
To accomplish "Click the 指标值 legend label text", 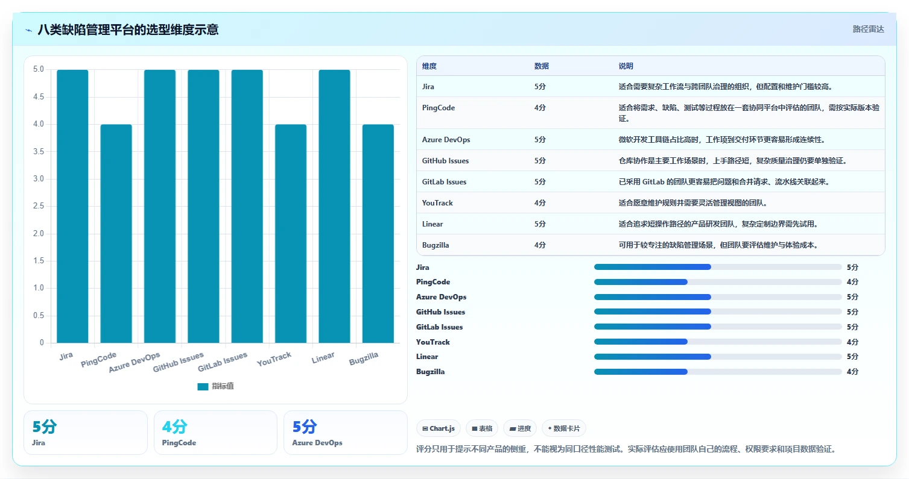I will [223, 386].
